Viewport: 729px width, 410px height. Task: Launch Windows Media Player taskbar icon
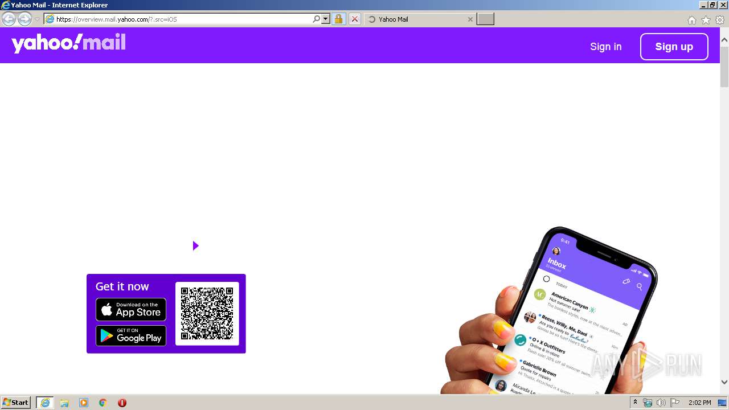[x=84, y=403]
